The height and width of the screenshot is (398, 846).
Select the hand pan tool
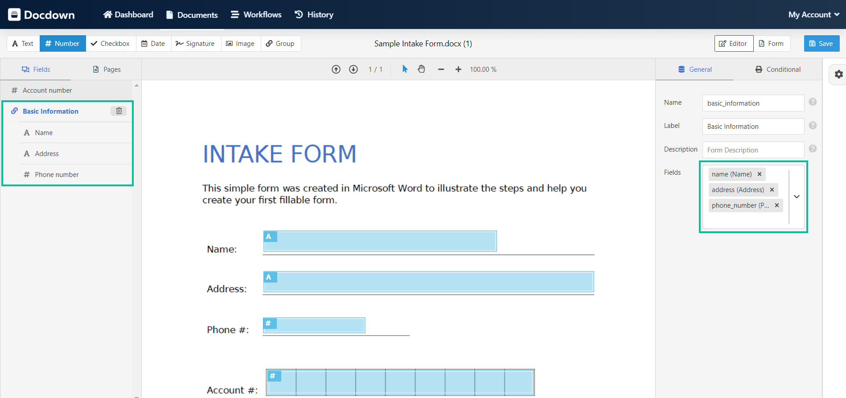point(421,69)
